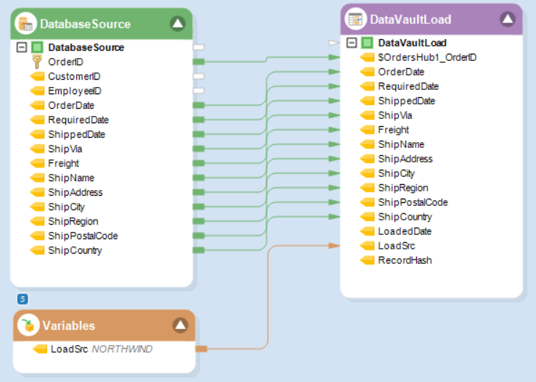Click the OrderID primary key icon
The height and width of the screenshot is (382, 536).
[x=37, y=62]
